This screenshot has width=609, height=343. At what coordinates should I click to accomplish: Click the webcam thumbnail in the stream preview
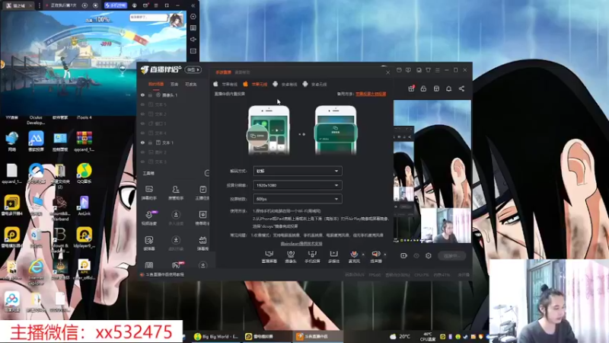pyautogui.click(x=445, y=226)
